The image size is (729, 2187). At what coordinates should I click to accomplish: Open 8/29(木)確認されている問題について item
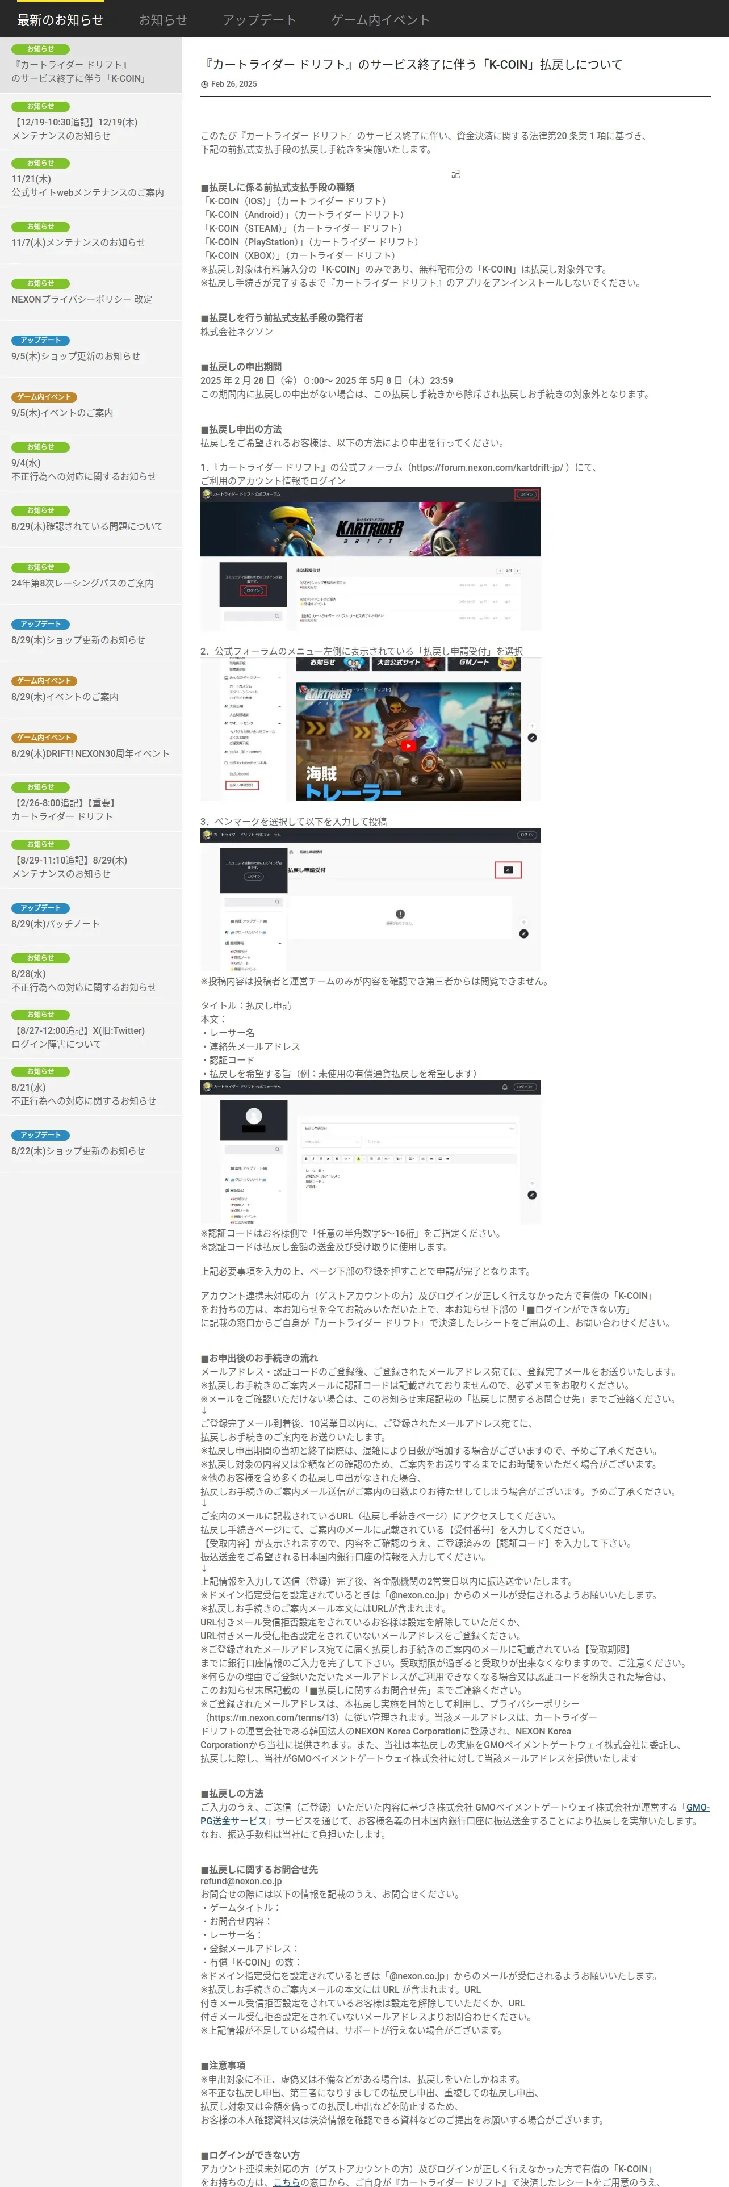91,519
